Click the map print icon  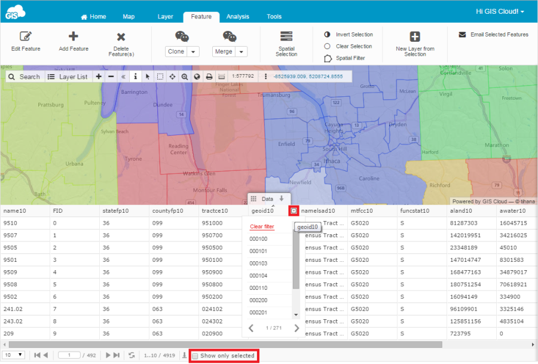[x=209, y=77]
